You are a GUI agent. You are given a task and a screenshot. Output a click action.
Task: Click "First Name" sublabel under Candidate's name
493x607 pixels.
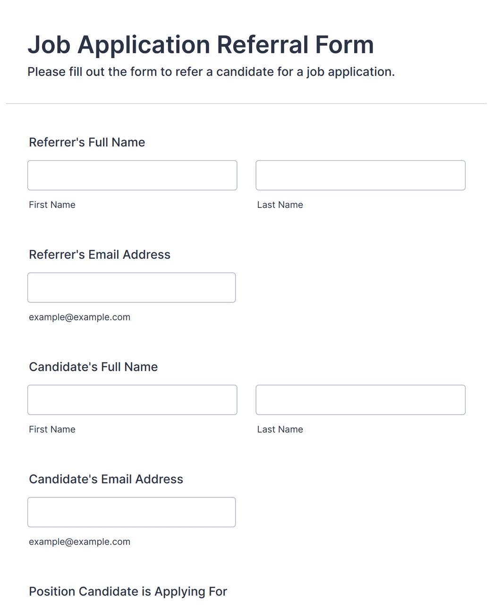point(52,429)
